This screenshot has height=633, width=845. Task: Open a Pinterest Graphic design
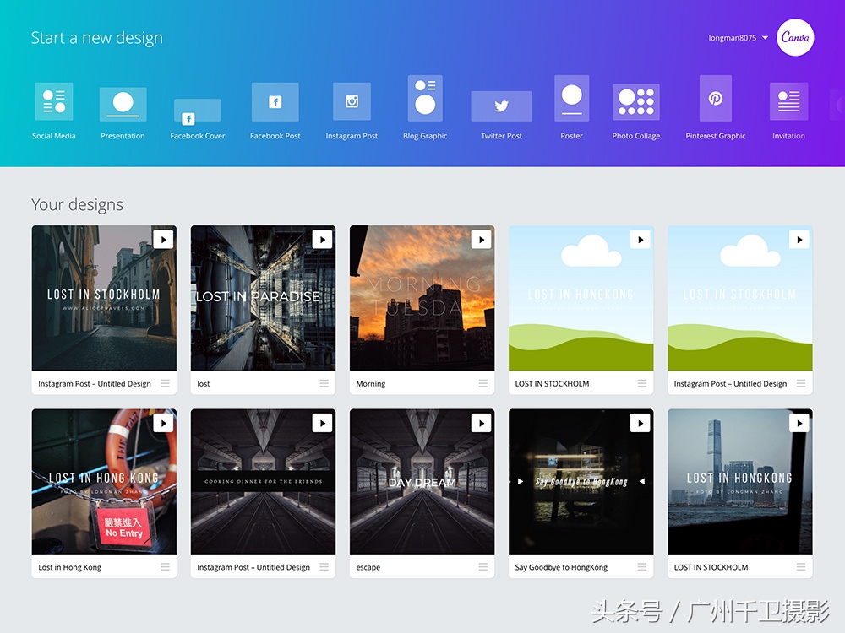[715, 100]
